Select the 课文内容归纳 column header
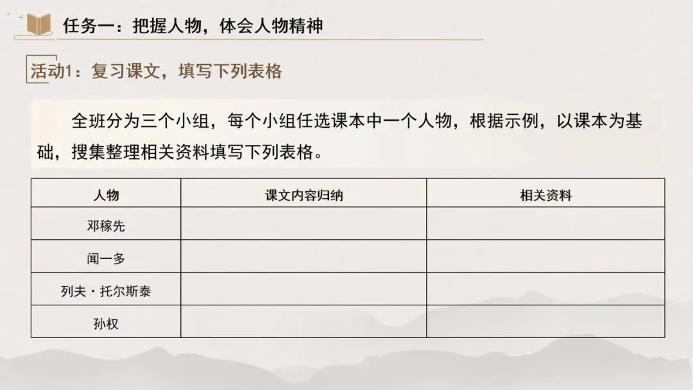 [304, 195]
